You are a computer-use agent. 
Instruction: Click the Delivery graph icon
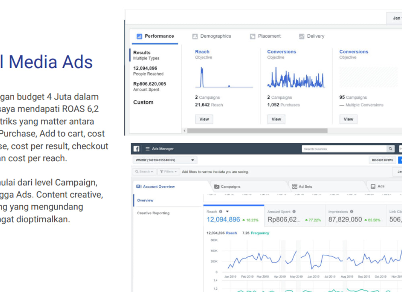click(301, 37)
